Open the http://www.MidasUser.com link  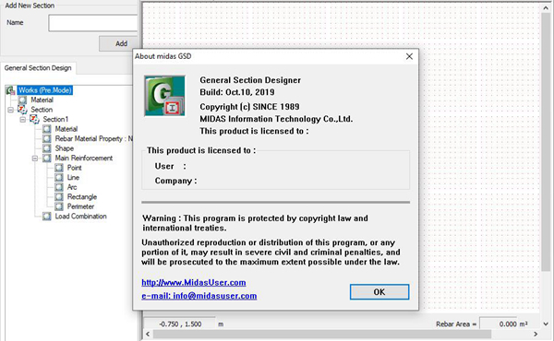(194, 282)
